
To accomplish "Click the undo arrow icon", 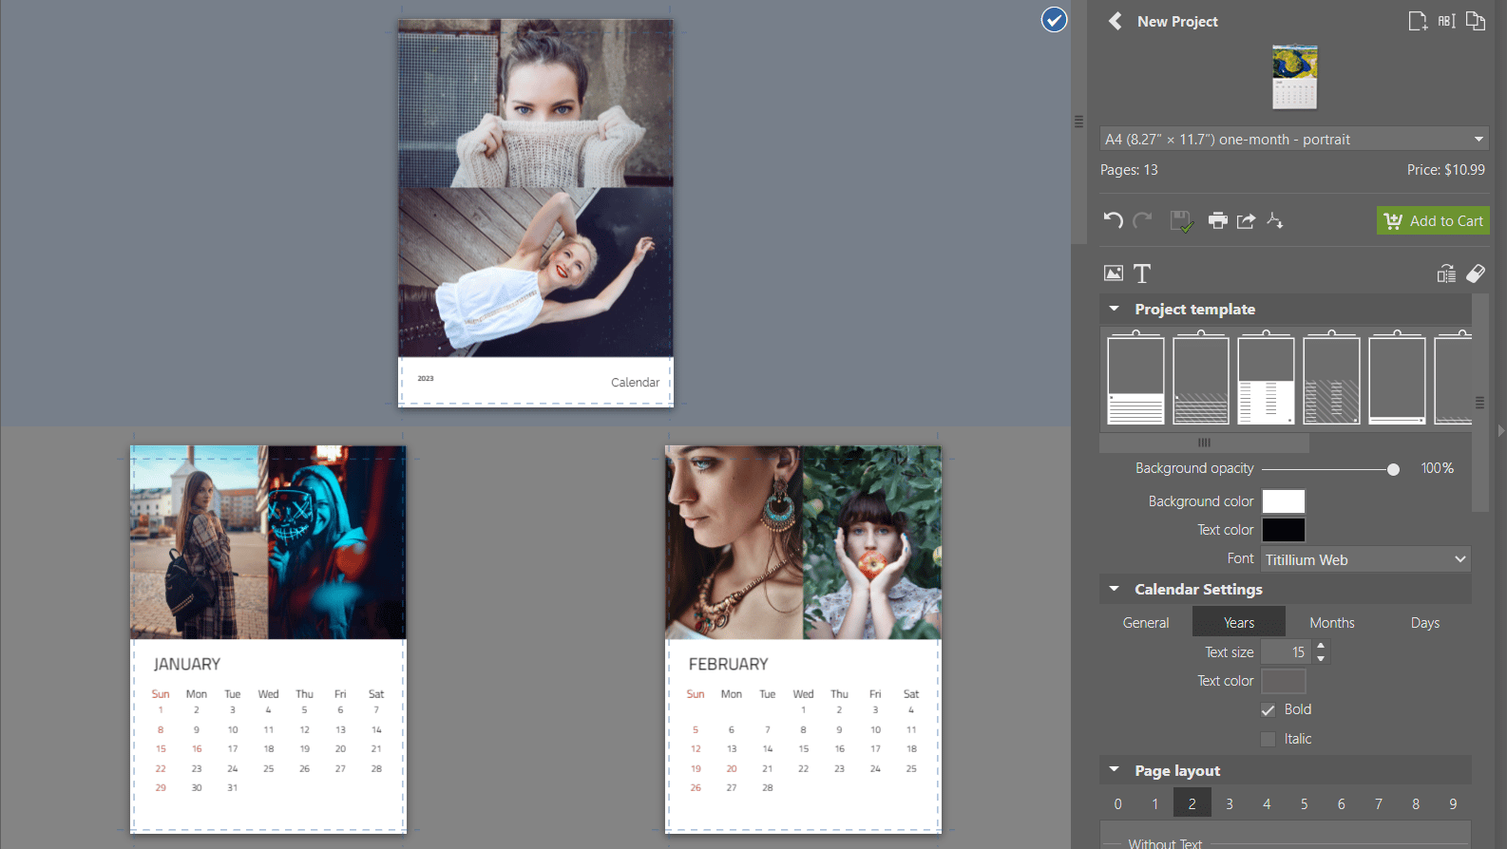I will (x=1114, y=220).
